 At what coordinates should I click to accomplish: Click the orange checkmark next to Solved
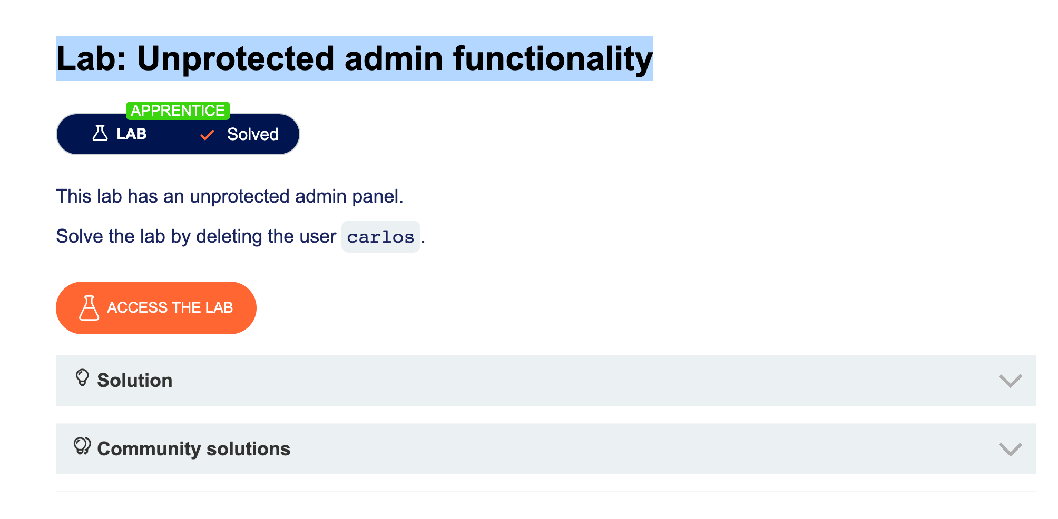(207, 135)
